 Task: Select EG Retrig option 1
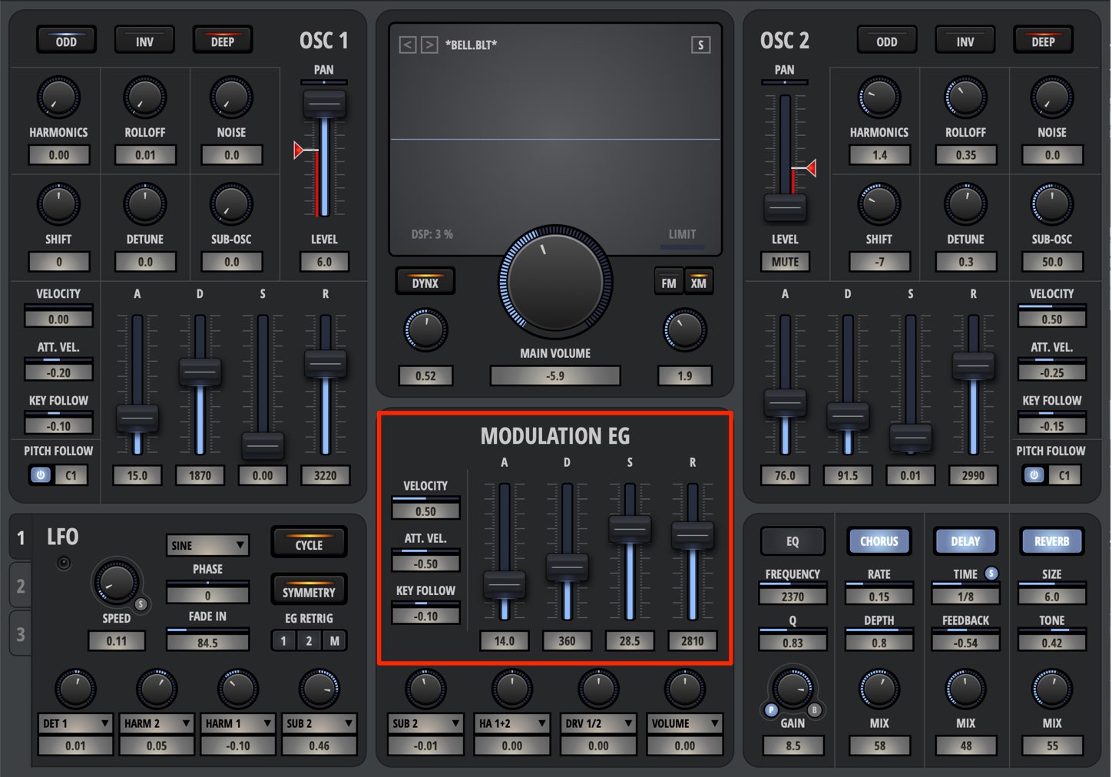tap(283, 640)
